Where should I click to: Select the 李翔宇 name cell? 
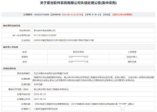click(25, 57)
